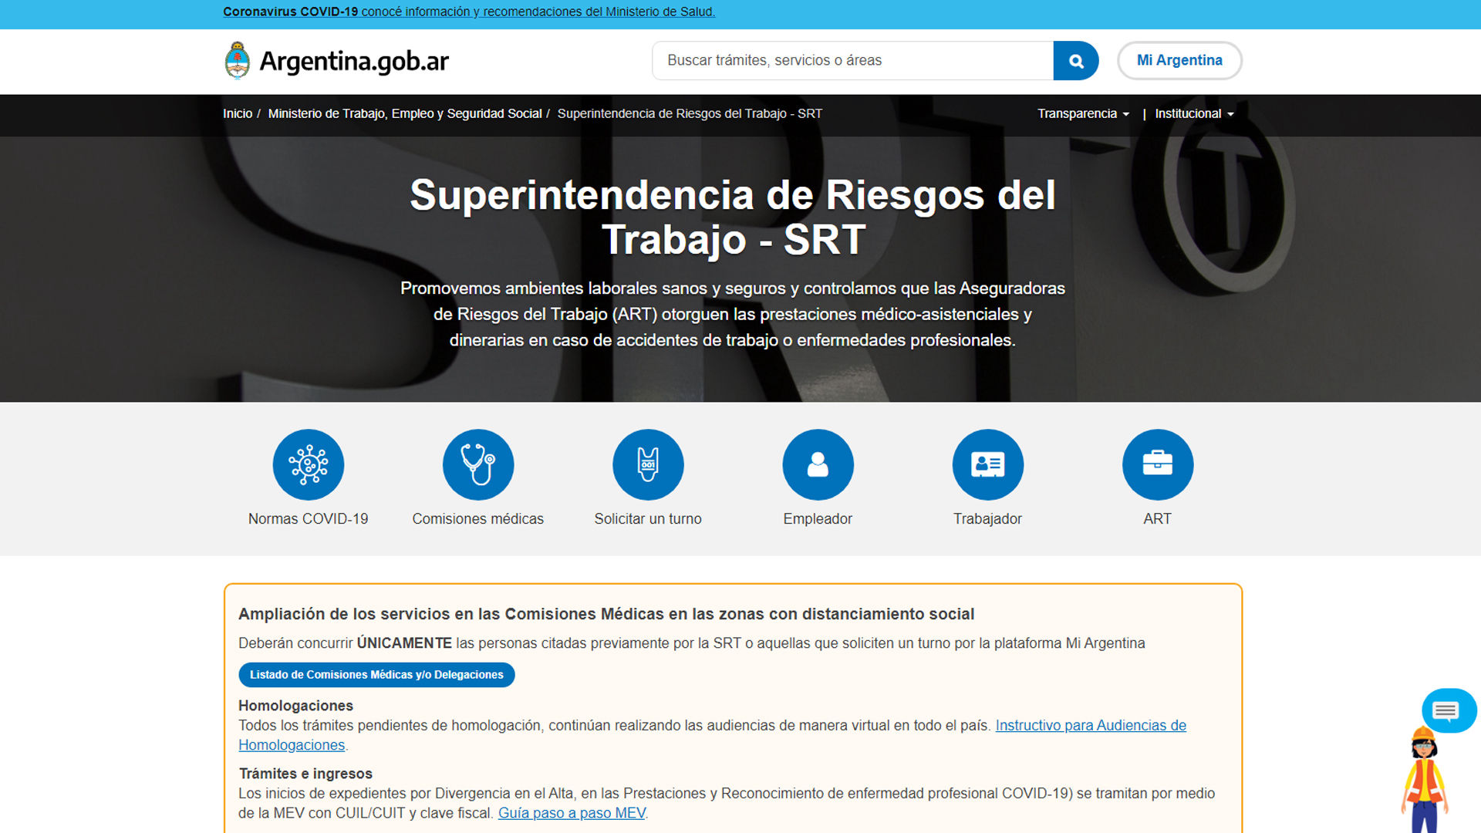Click the ART label text
Screen dimensions: 1481x833
coord(1157,519)
